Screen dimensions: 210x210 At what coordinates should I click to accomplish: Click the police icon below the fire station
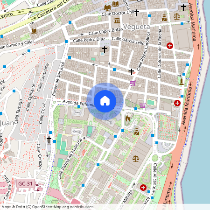coord(137,132)
